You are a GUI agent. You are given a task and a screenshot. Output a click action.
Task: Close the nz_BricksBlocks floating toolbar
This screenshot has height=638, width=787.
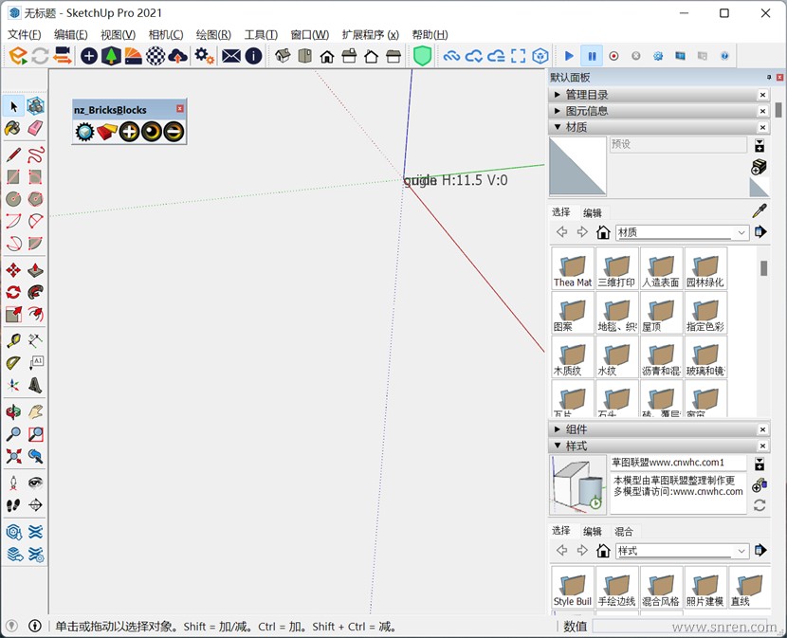[x=180, y=109]
